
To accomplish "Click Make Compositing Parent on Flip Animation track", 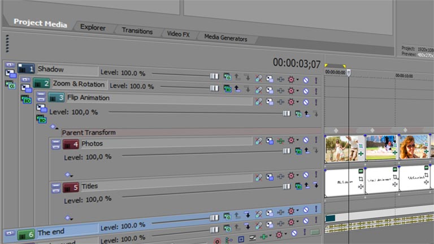I will (307, 114).
